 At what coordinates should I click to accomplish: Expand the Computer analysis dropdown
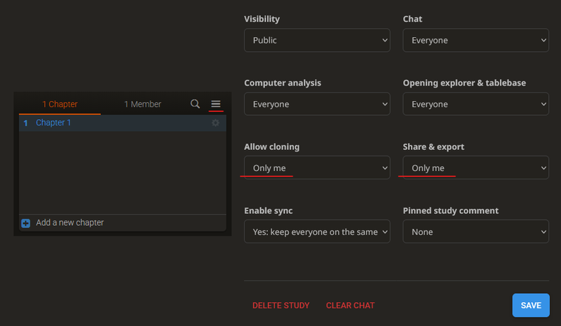(x=316, y=104)
